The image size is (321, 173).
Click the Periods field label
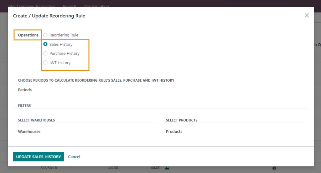pyautogui.click(x=25, y=90)
